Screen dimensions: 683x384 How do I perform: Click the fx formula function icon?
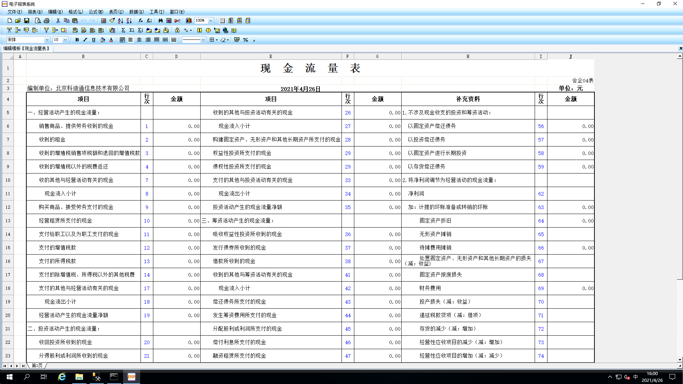pyautogui.click(x=141, y=21)
